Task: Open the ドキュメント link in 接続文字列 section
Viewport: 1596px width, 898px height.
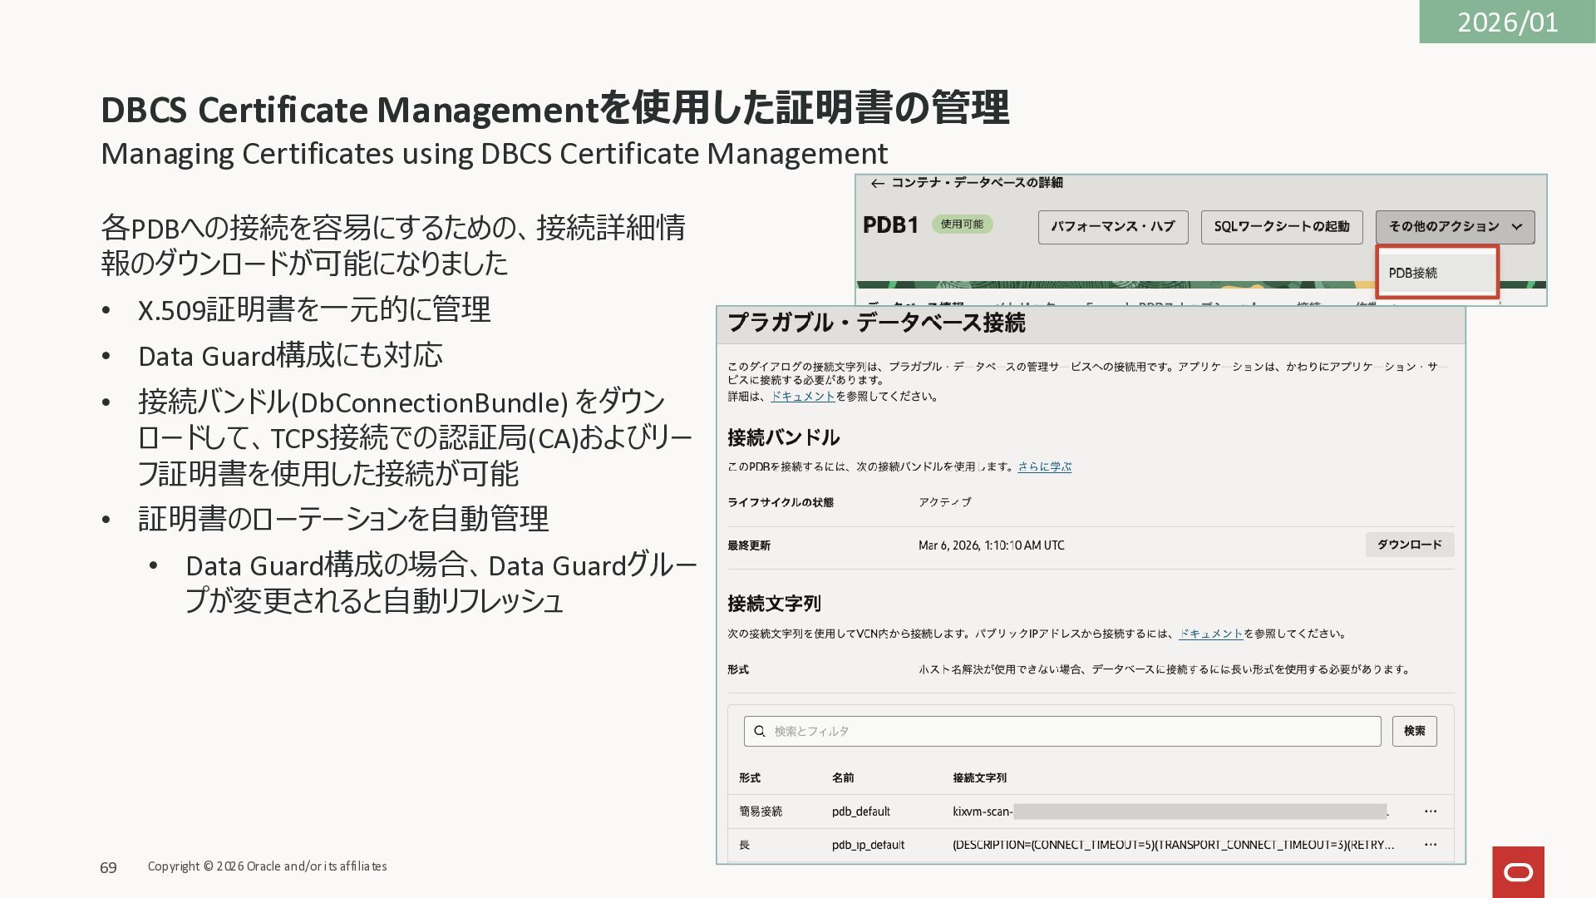Action: (x=1210, y=634)
